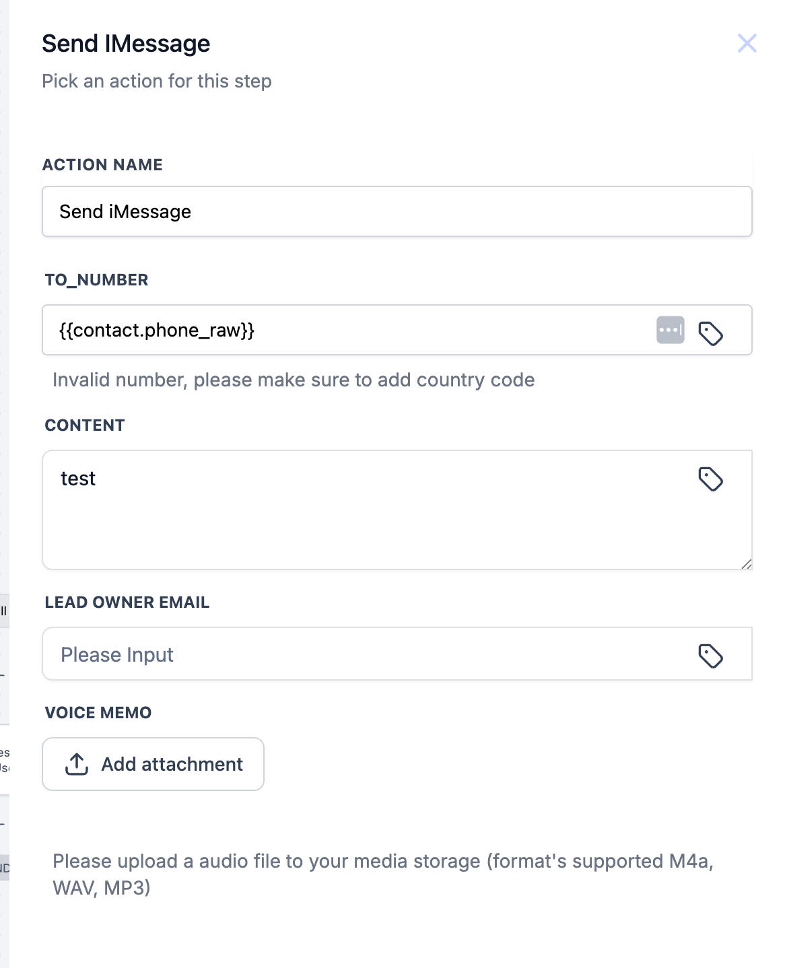The image size is (785, 968).
Task: Click the TO_NUMBER field label
Action: click(96, 280)
